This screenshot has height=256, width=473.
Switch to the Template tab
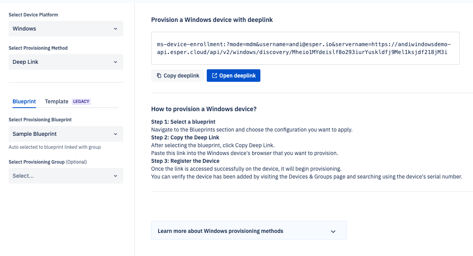pyautogui.click(x=56, y=101)
